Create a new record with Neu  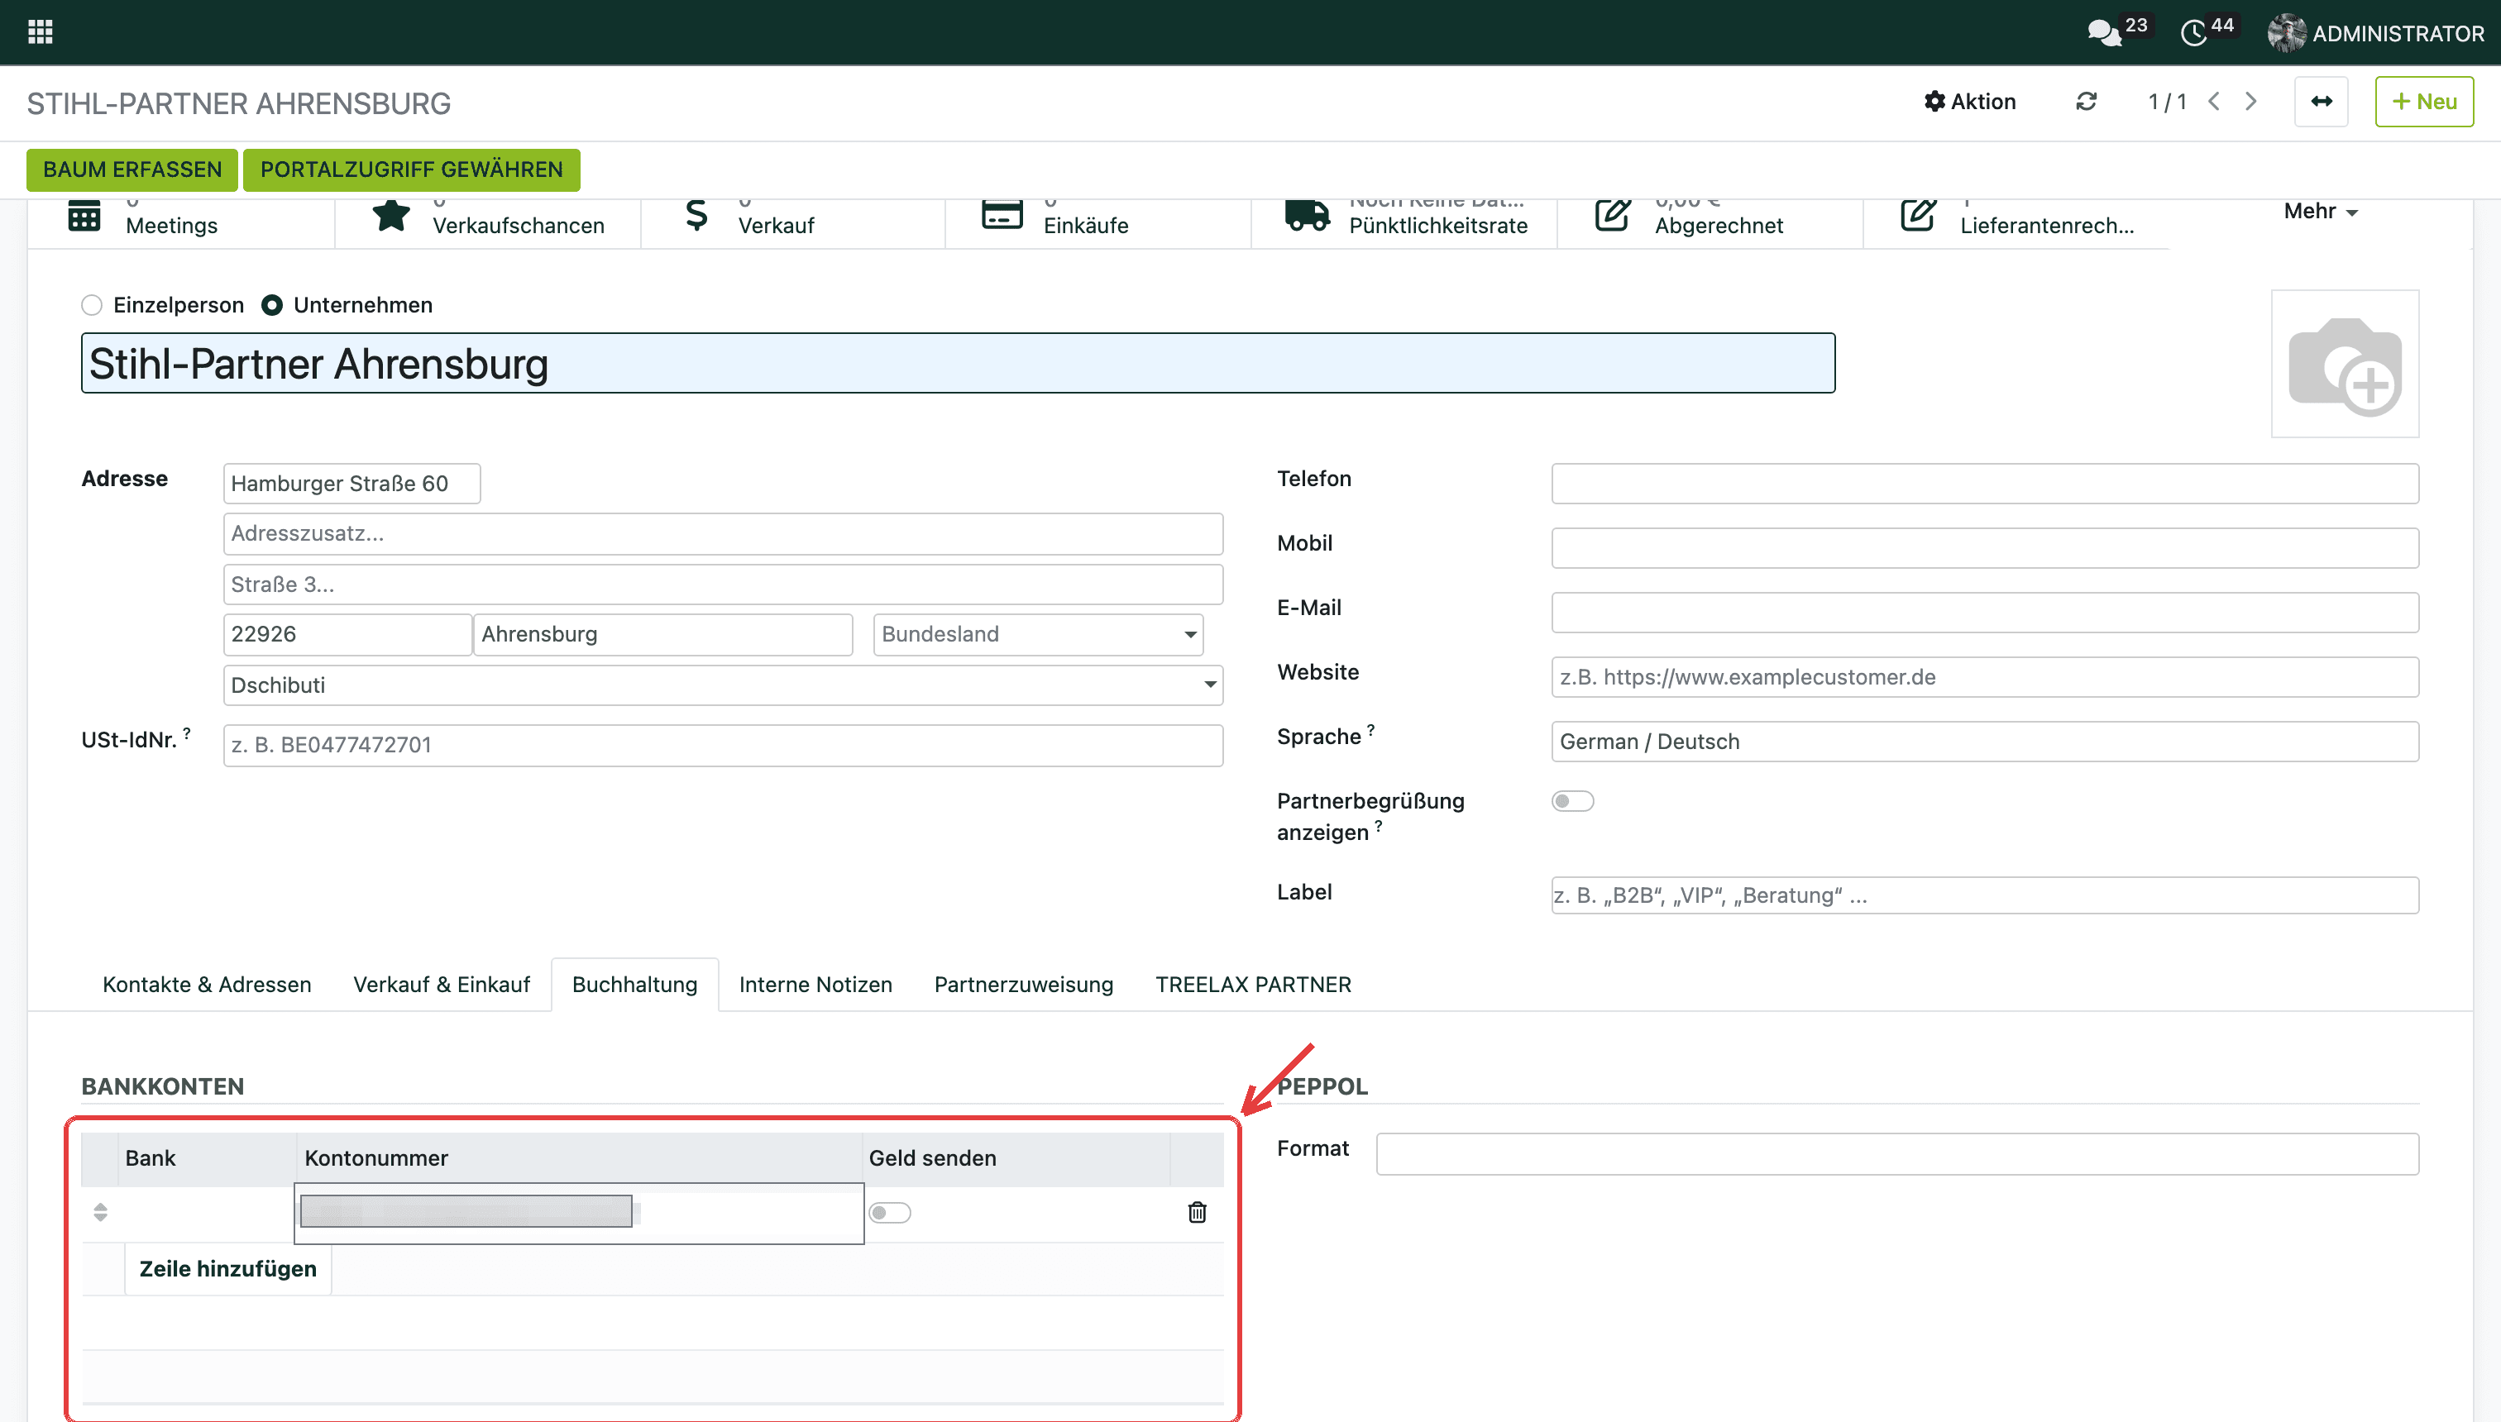[2424, 102]
